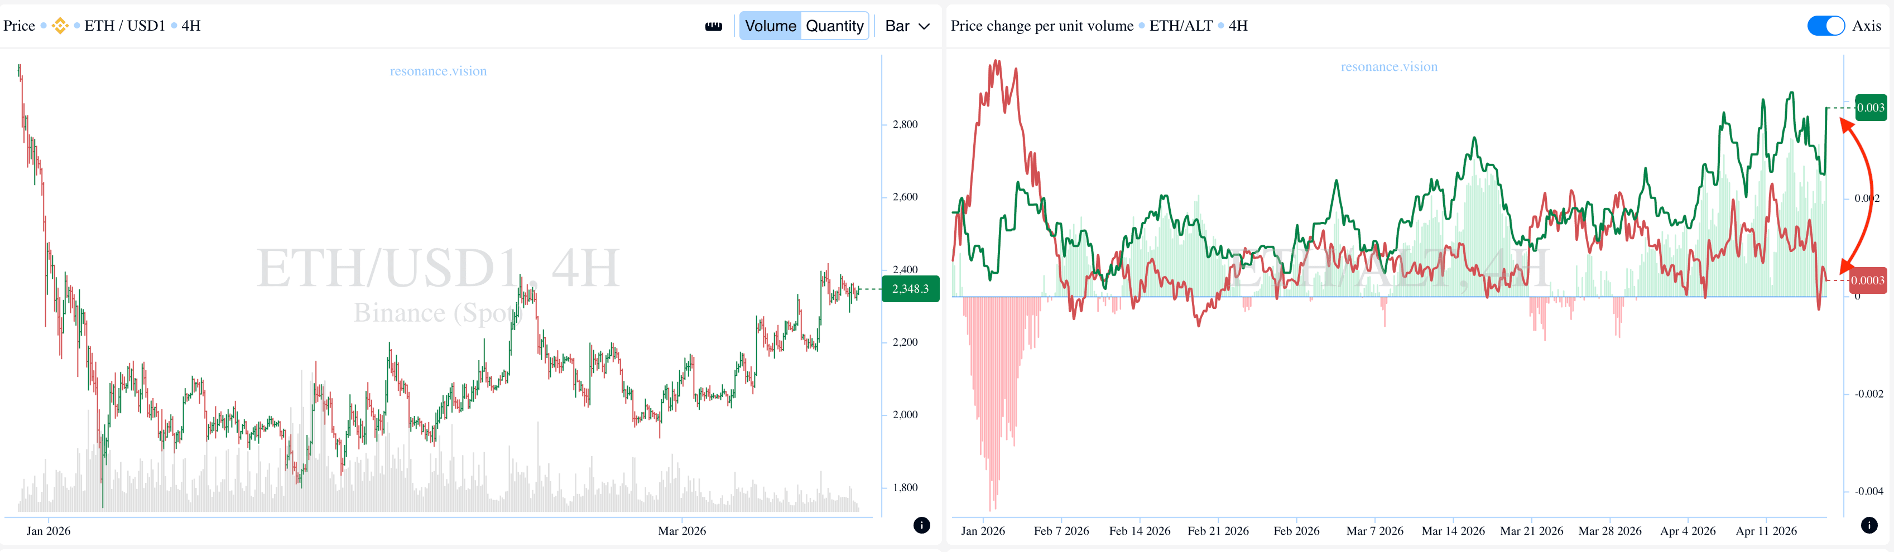Switch to Volume display mode
Viewport: 1894px width, 552px height.
click(x=770, y=26)
